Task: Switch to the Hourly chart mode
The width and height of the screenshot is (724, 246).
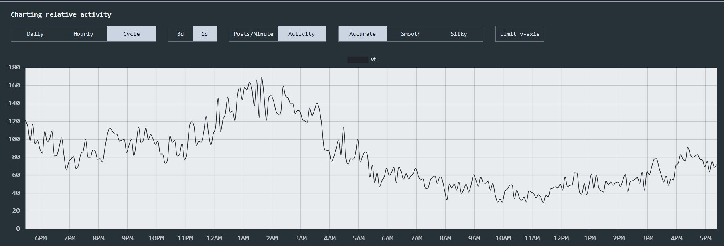Action: click(83, 34)
